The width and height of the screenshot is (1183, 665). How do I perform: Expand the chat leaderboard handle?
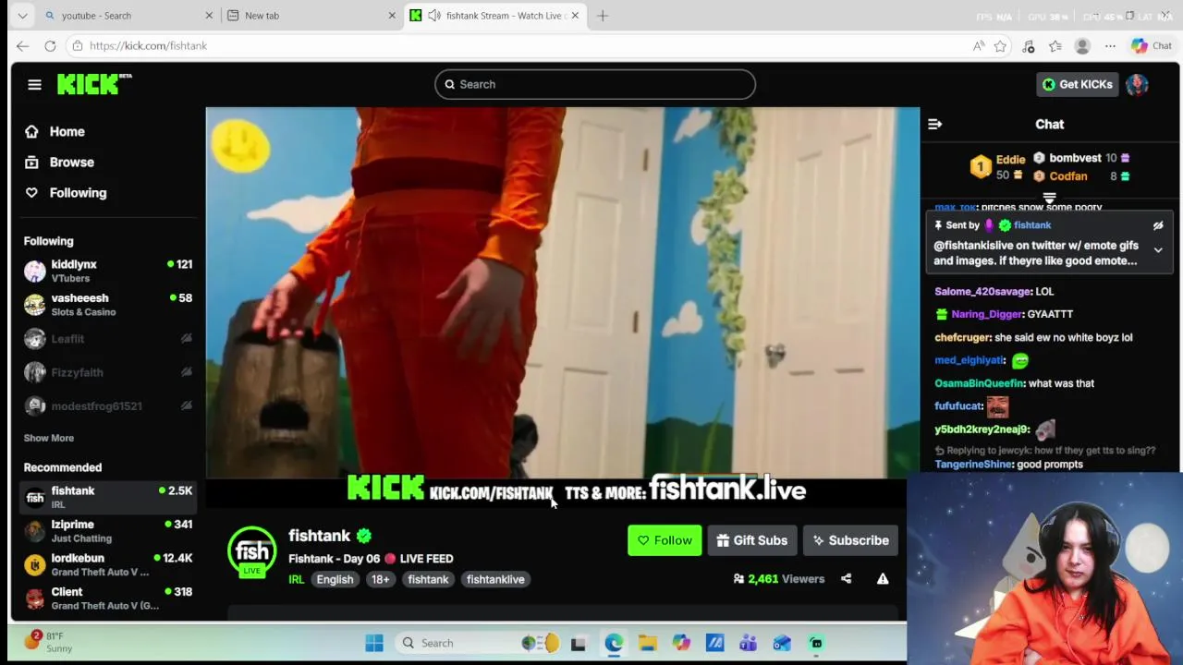[1049, 198]
